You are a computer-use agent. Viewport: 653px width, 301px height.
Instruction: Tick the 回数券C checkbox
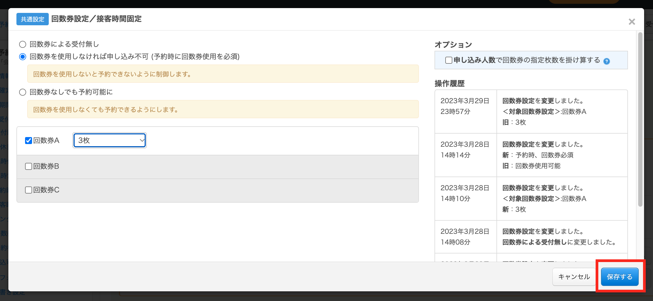coord(29,190)
